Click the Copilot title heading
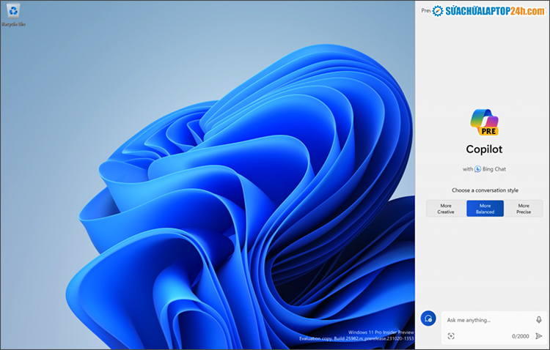 click(485, 149)
